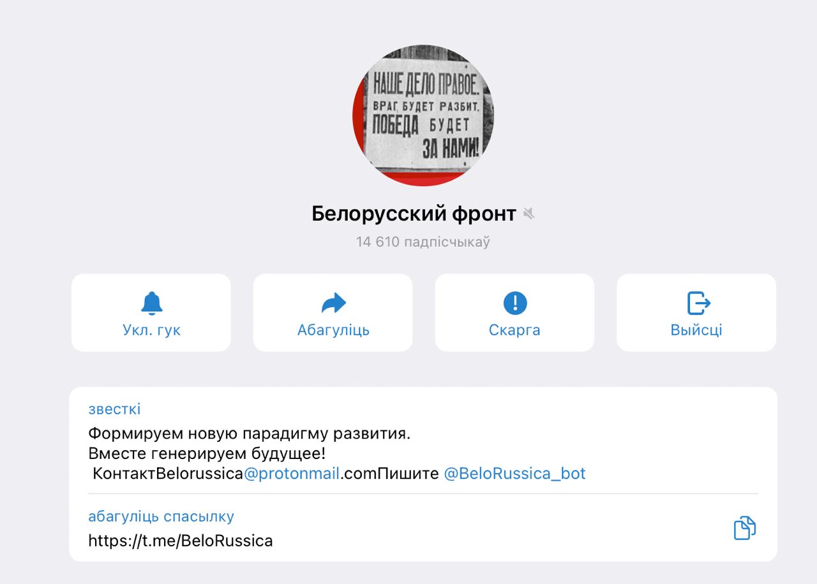The height and width of the screenshot is (584, 817).
Task: Click the 'Укл. гук' button label
Action: pos(151,330)
